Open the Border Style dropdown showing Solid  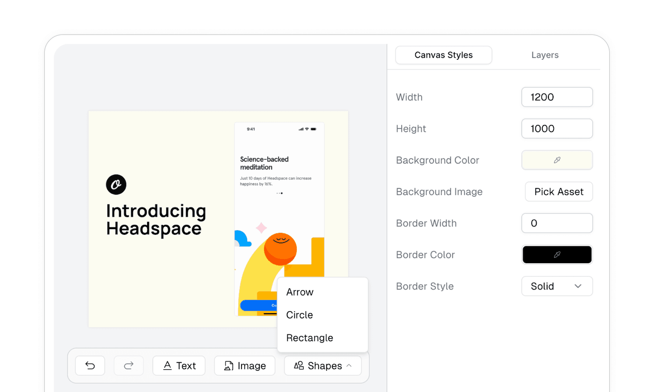(557, 286)
